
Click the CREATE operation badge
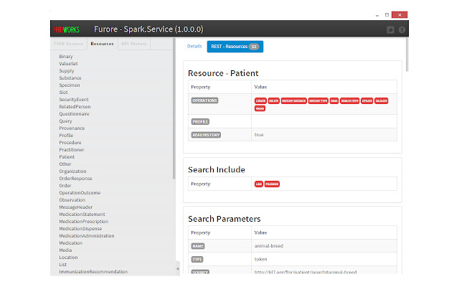[260, 100]
